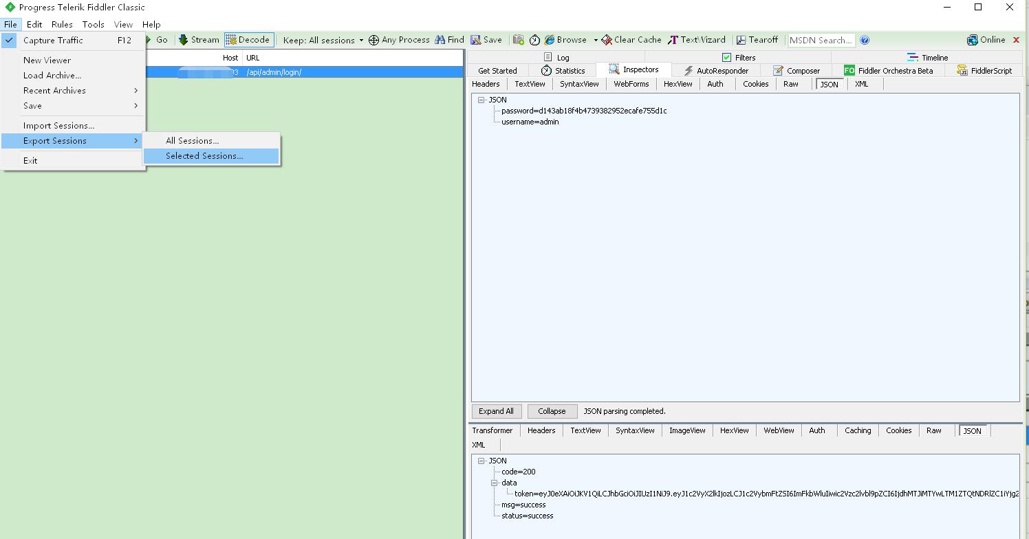Expand the Recent Archives submenu
Image resolution: width=1029 pixels, height=539 pixels.
[74, 90]
